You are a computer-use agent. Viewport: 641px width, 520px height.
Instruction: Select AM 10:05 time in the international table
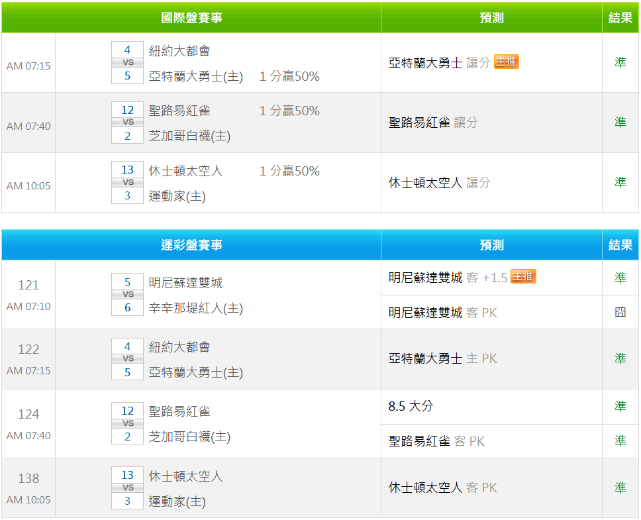click(28, 185)
